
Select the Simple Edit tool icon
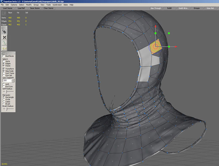click(4, 32)
